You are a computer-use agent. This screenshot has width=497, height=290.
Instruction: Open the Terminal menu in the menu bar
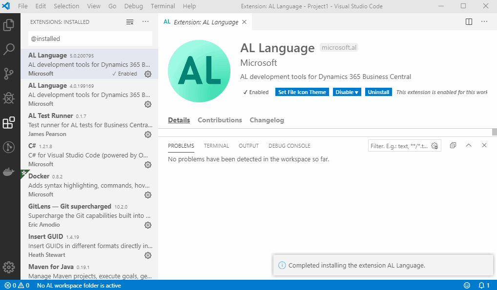(163, 6)
